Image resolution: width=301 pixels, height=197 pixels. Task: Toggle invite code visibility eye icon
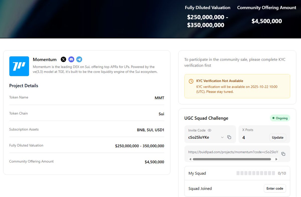pos(210,130)
